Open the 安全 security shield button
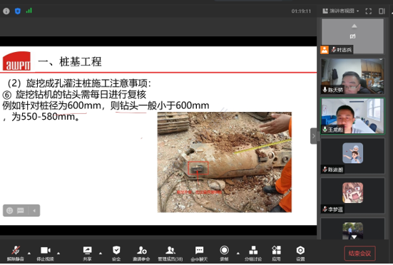The image size is (393, 265). pyautogui.click(x=116, y=253)
